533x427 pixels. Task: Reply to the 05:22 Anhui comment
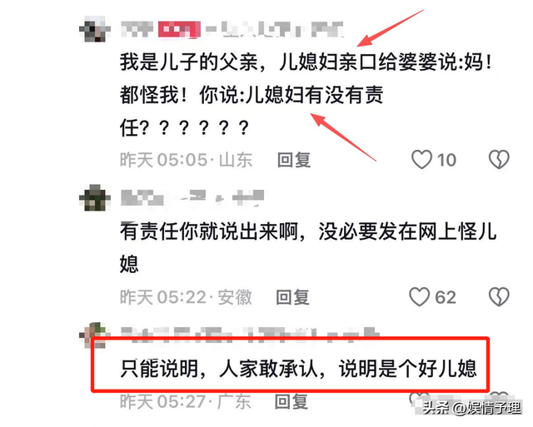[x=292, y=297]
